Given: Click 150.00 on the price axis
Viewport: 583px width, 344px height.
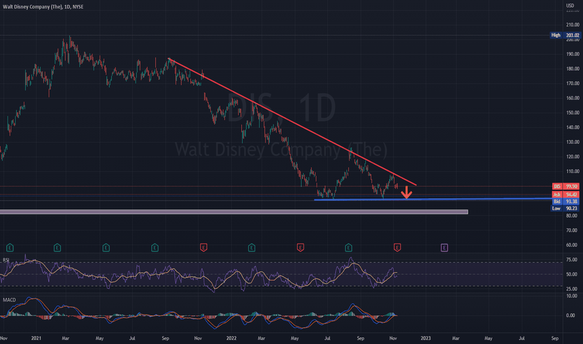Looking at the screenshot, I should [572, 113].
